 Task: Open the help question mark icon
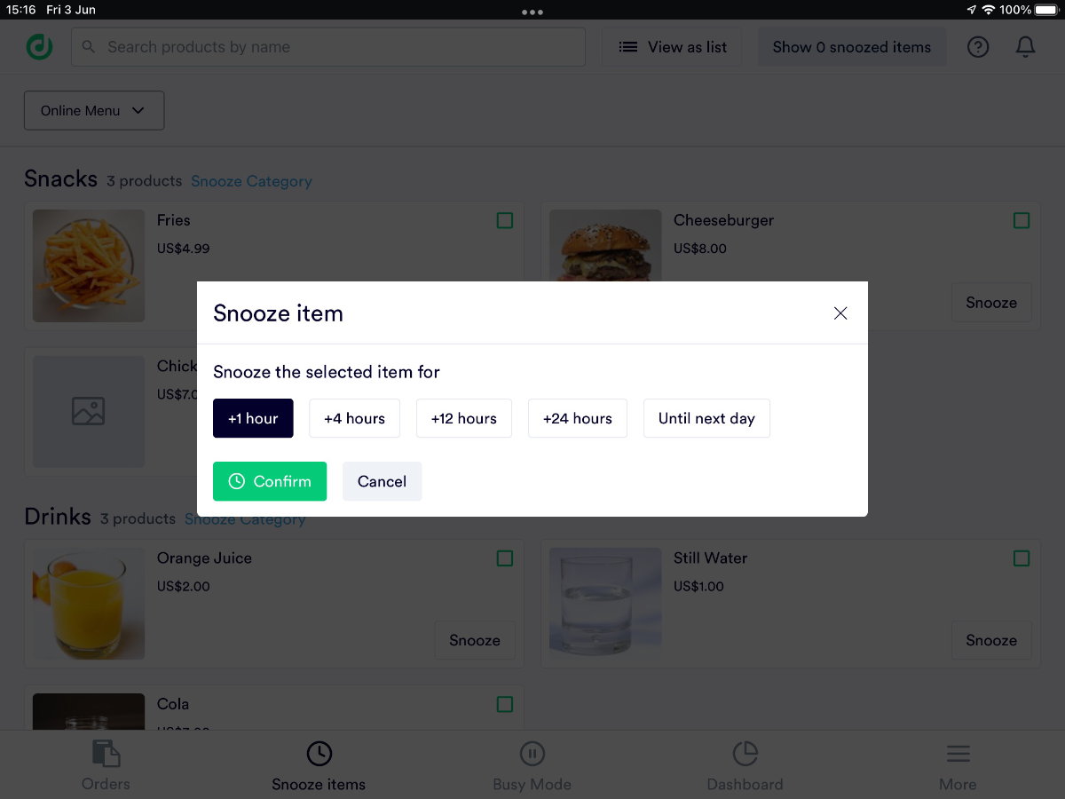pos(978,47)
